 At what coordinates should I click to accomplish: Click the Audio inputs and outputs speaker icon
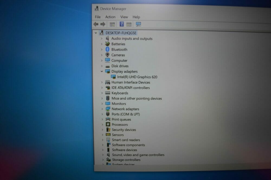(108, 38)
